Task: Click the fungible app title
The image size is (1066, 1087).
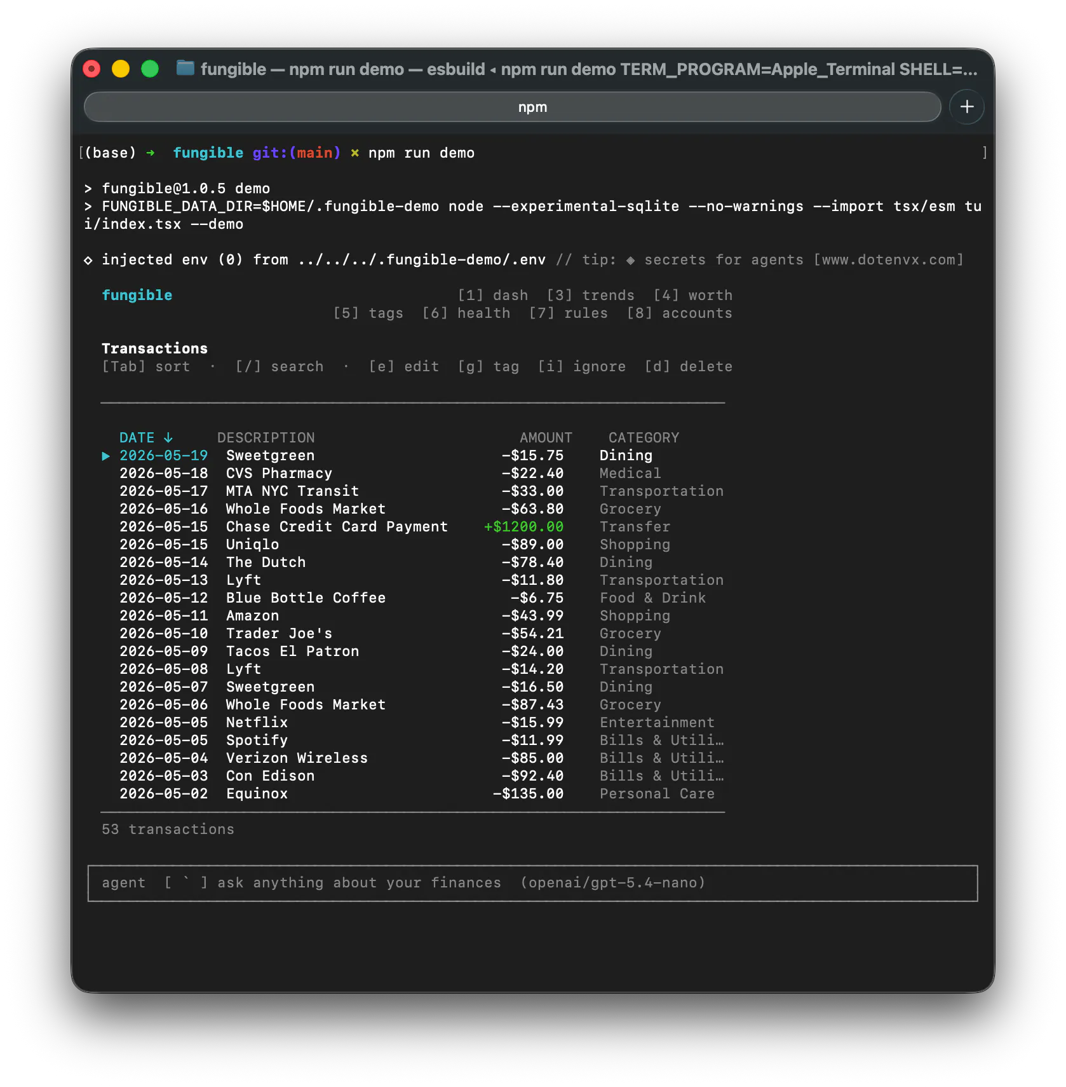Action: (x=137, y=296)
